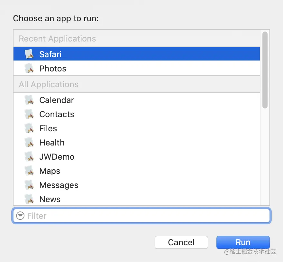The height and width of the screenshot is (262, 283).
Task: Click the filter icon in search field
Action: pos(20,216)
